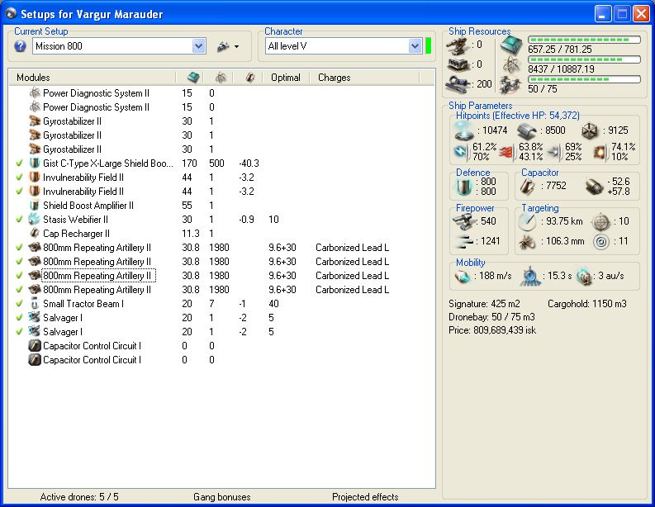Click the capacitor usage column header icon
Screen dimensions: 655x507
[x=249, y=78]
